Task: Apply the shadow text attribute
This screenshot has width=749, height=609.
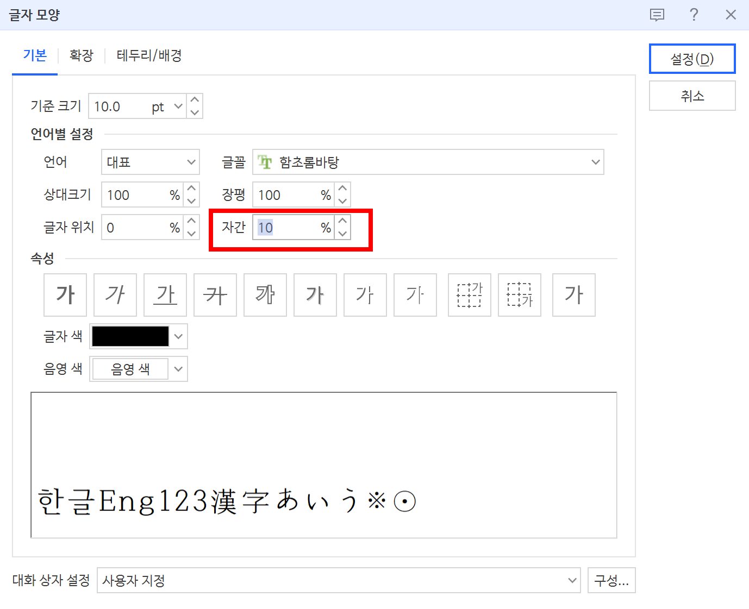Action: [315, 295]
